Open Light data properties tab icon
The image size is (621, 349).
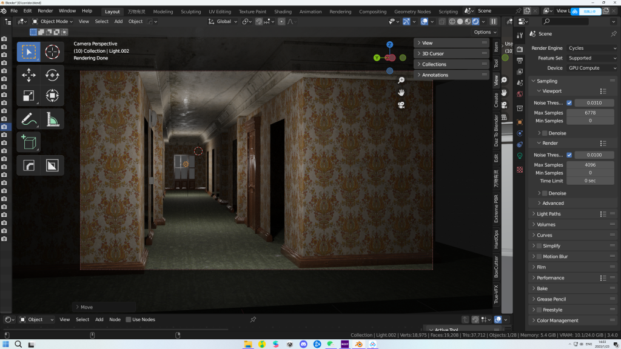click(520, 156)
